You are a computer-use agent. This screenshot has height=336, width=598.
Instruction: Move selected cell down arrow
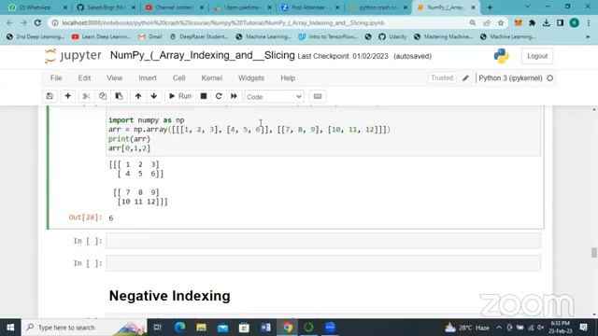[x=154, y=96]
